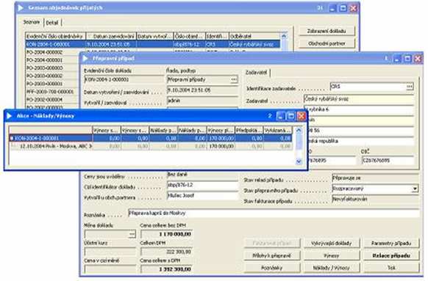Click the Účetní kurz field
428x281 pixels.
110,252
